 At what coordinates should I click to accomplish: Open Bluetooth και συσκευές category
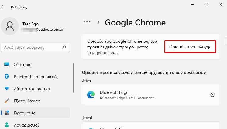click(35, 77)
